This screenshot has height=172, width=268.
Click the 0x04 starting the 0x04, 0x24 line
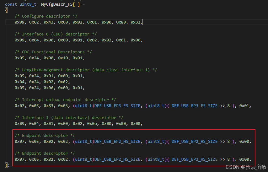pyautogui.click(x=19, y=82)
